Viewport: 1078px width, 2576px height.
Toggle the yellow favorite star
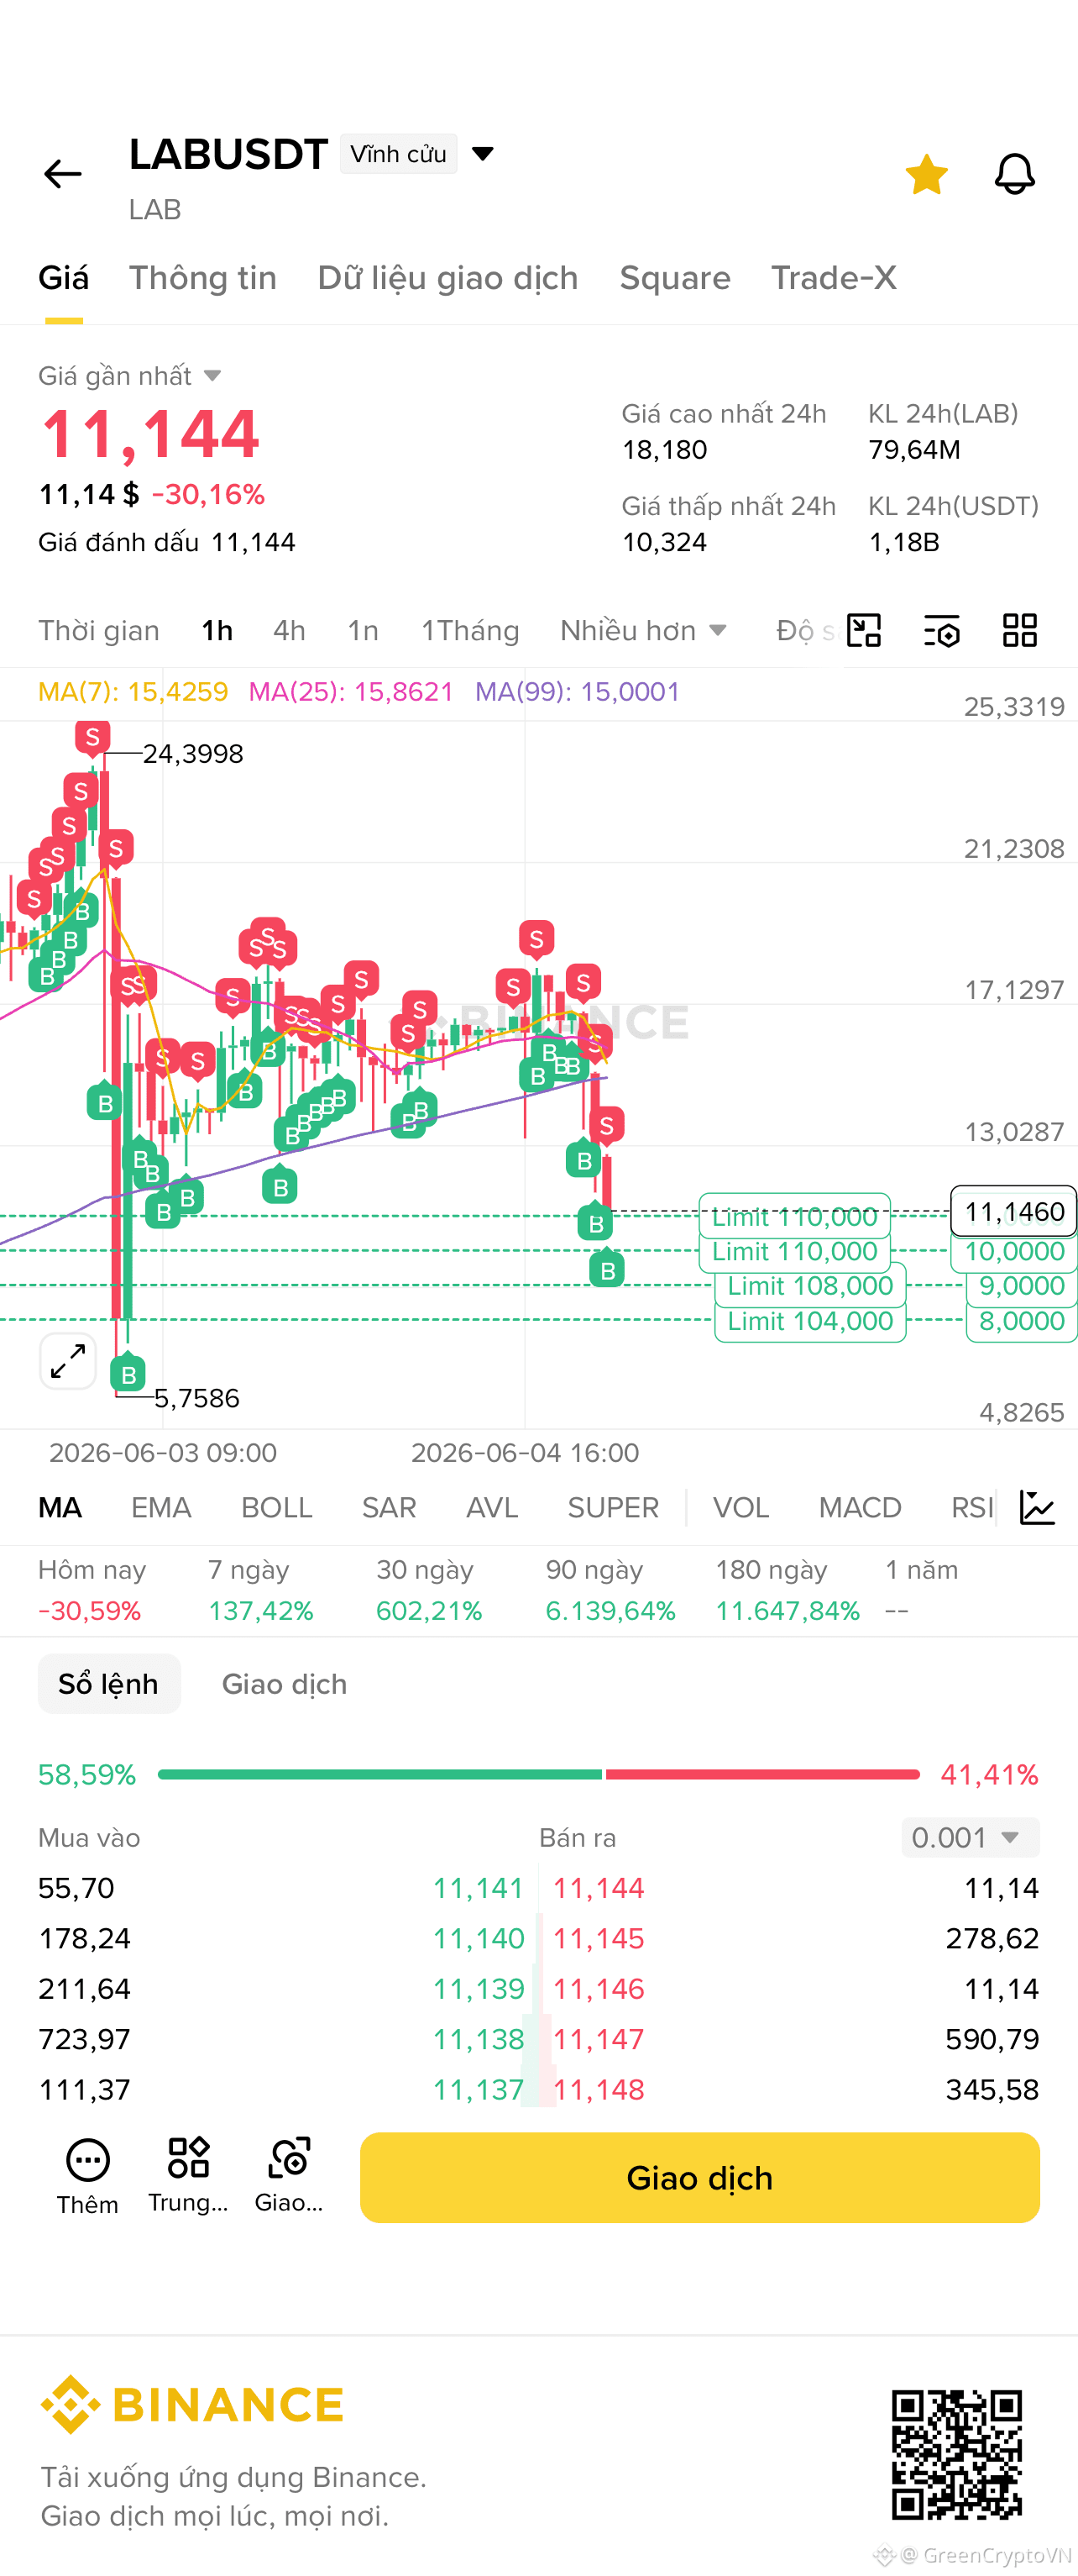tap(926, 174)
